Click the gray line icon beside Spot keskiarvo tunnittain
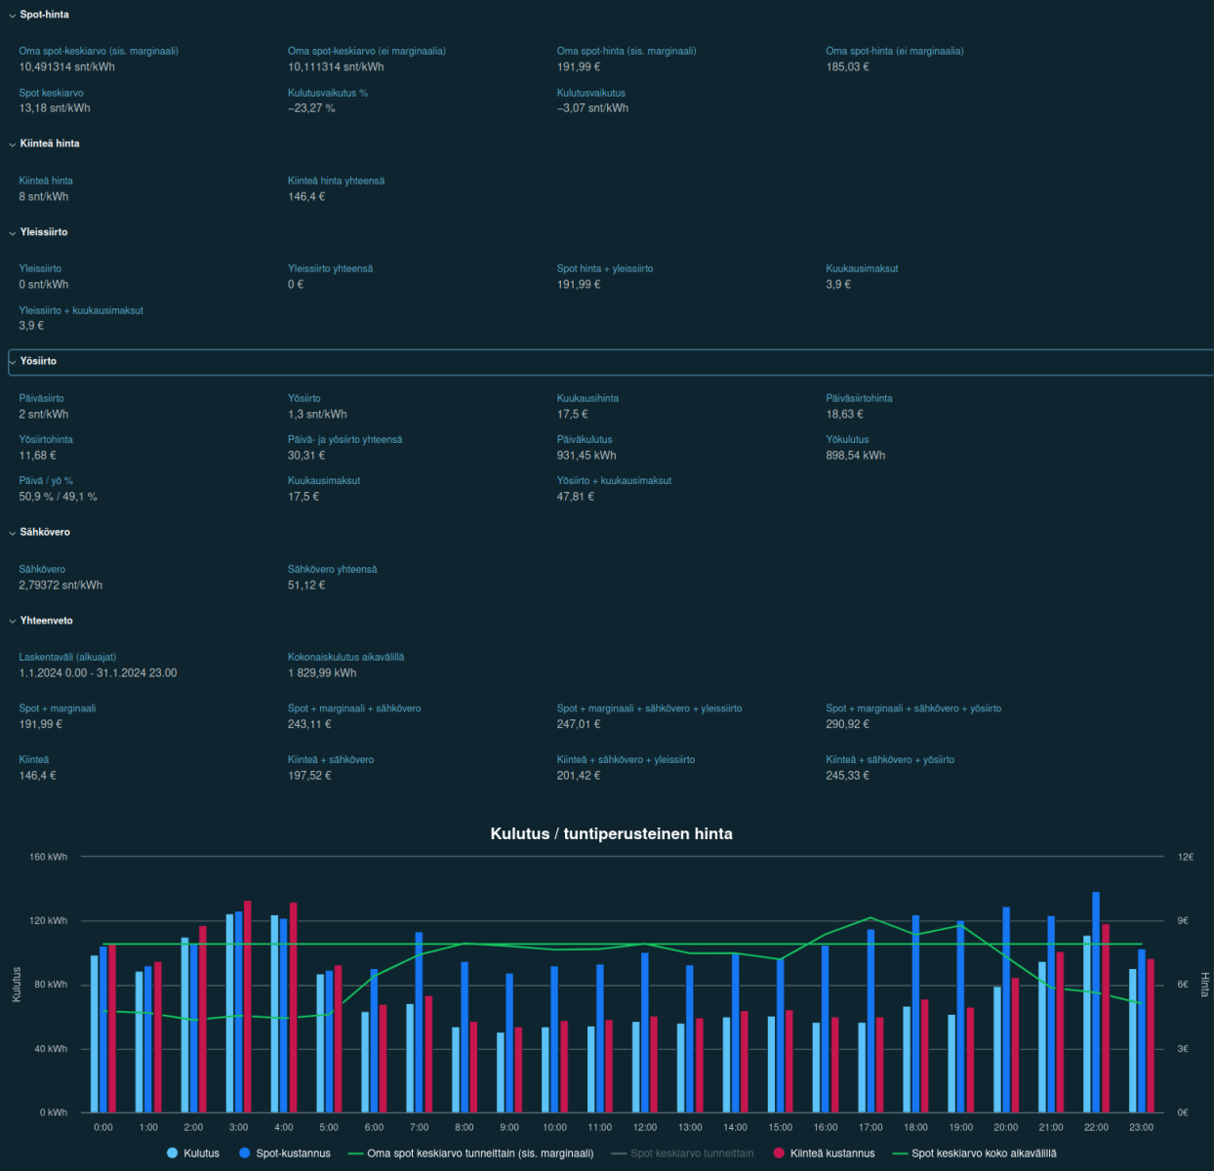Image resolution: width=1214 pixels, height=1171 pixels. (x=619, y=1153)
